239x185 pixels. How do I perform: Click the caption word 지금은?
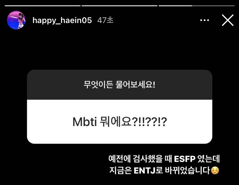[x=121, y=171]
